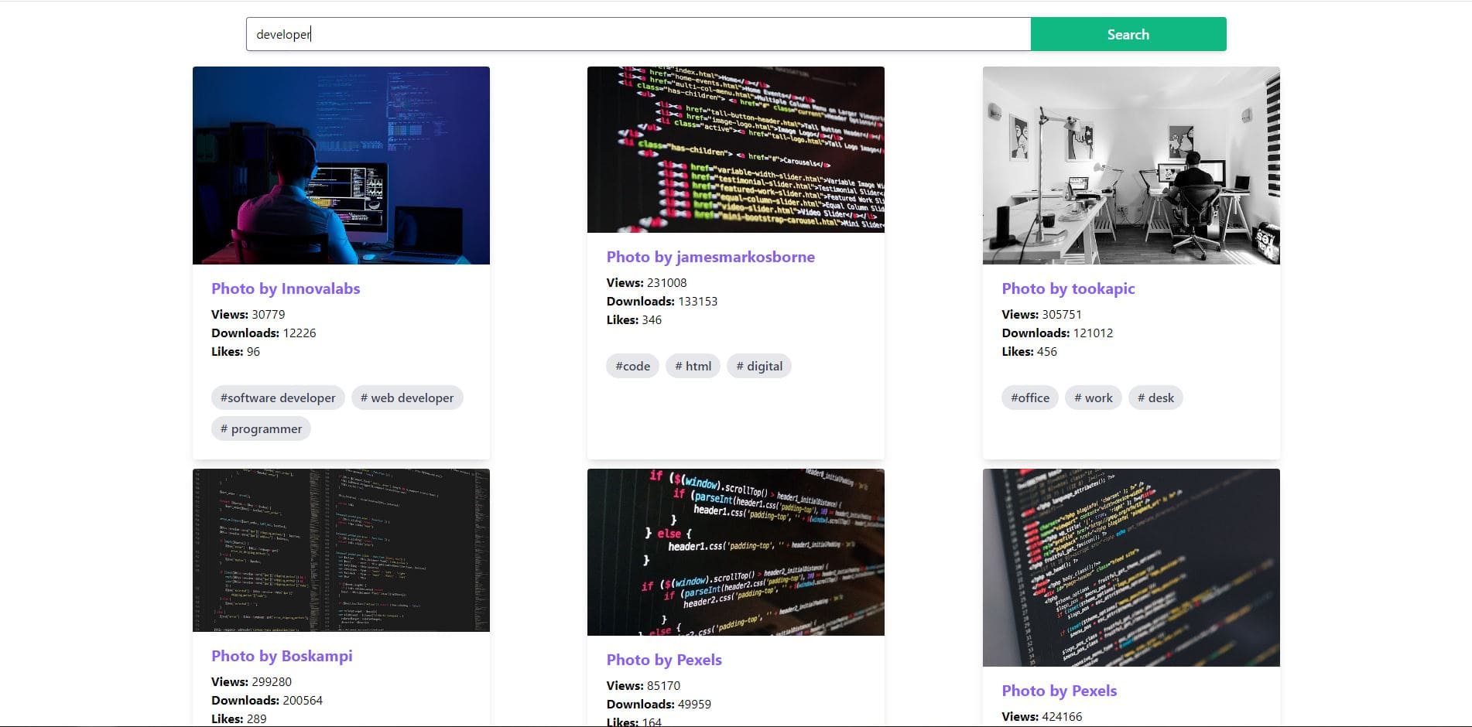Open the tookapic black-and-white office photo
This screenshot has height=727, width=1472.
tap(1130, 166)
